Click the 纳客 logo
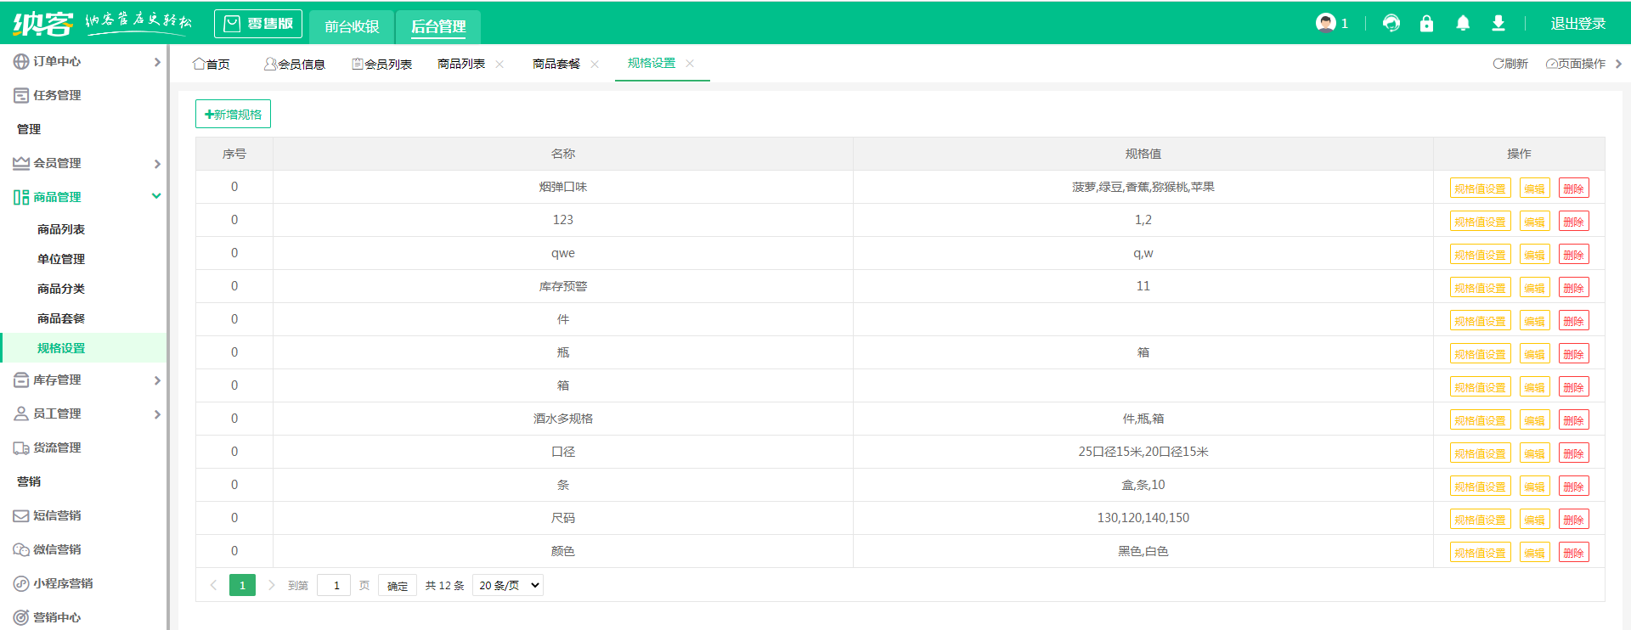This screenshot has width=1631, height=630. (x=42, y=23)
